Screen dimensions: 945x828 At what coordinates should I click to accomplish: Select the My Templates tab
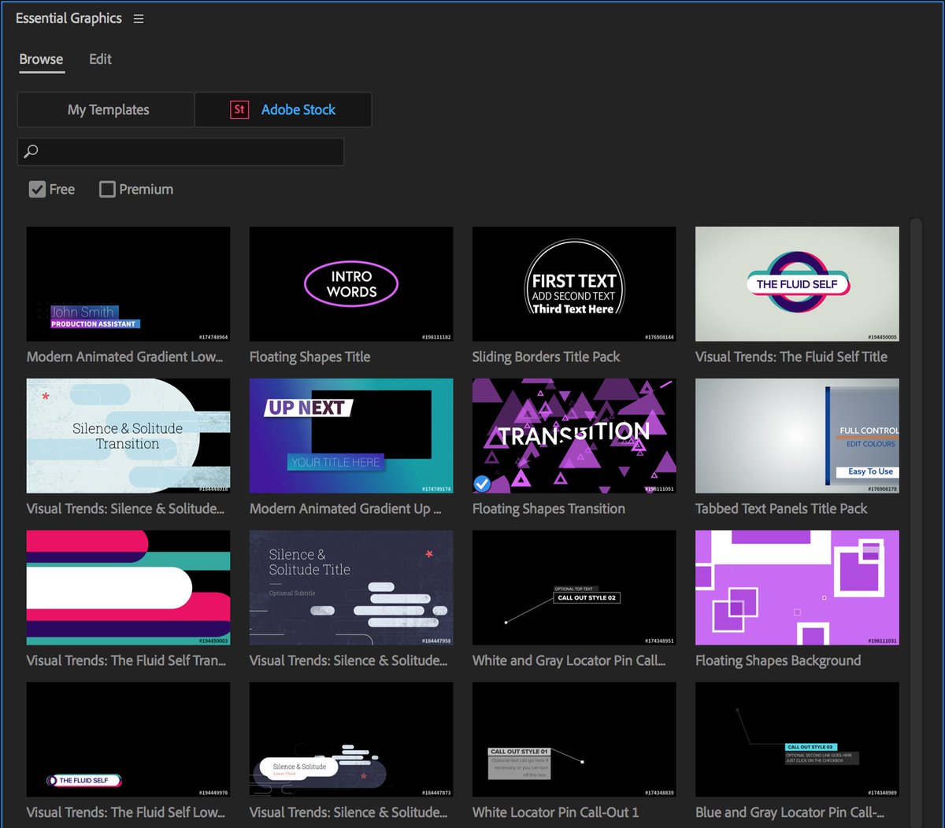point(106,109)
